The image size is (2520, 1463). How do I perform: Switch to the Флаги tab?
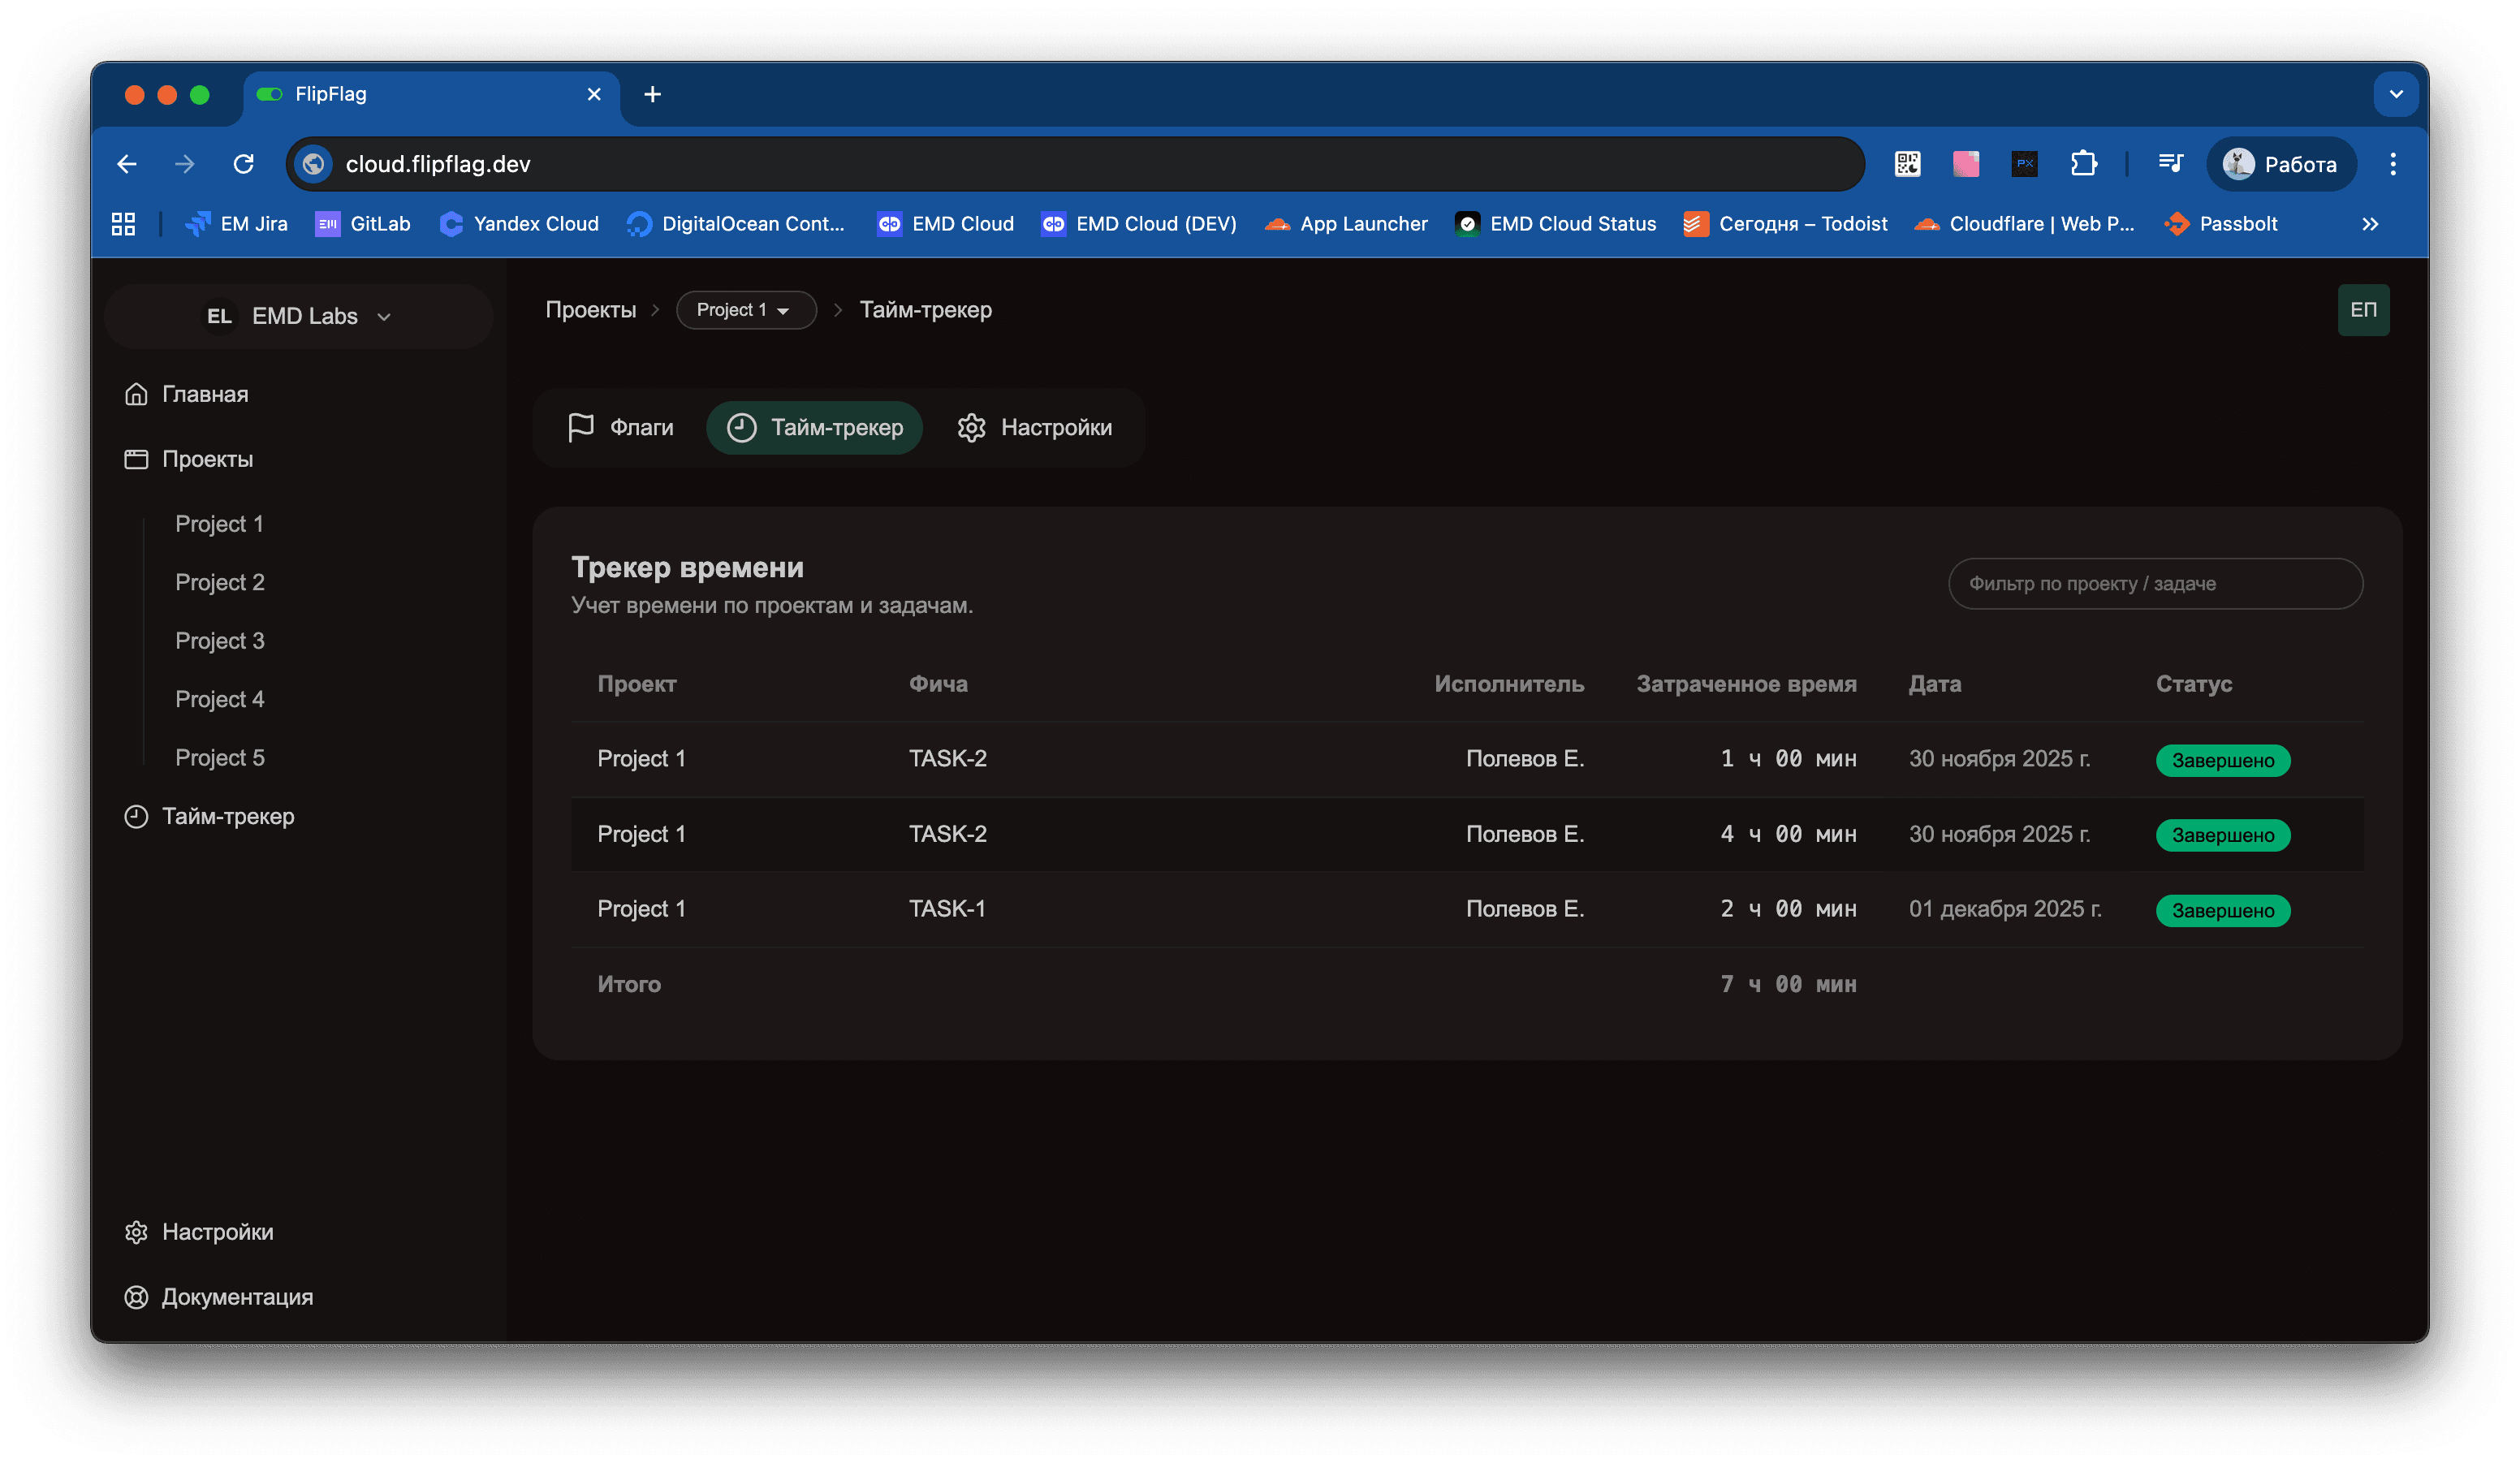coord(620,428)
